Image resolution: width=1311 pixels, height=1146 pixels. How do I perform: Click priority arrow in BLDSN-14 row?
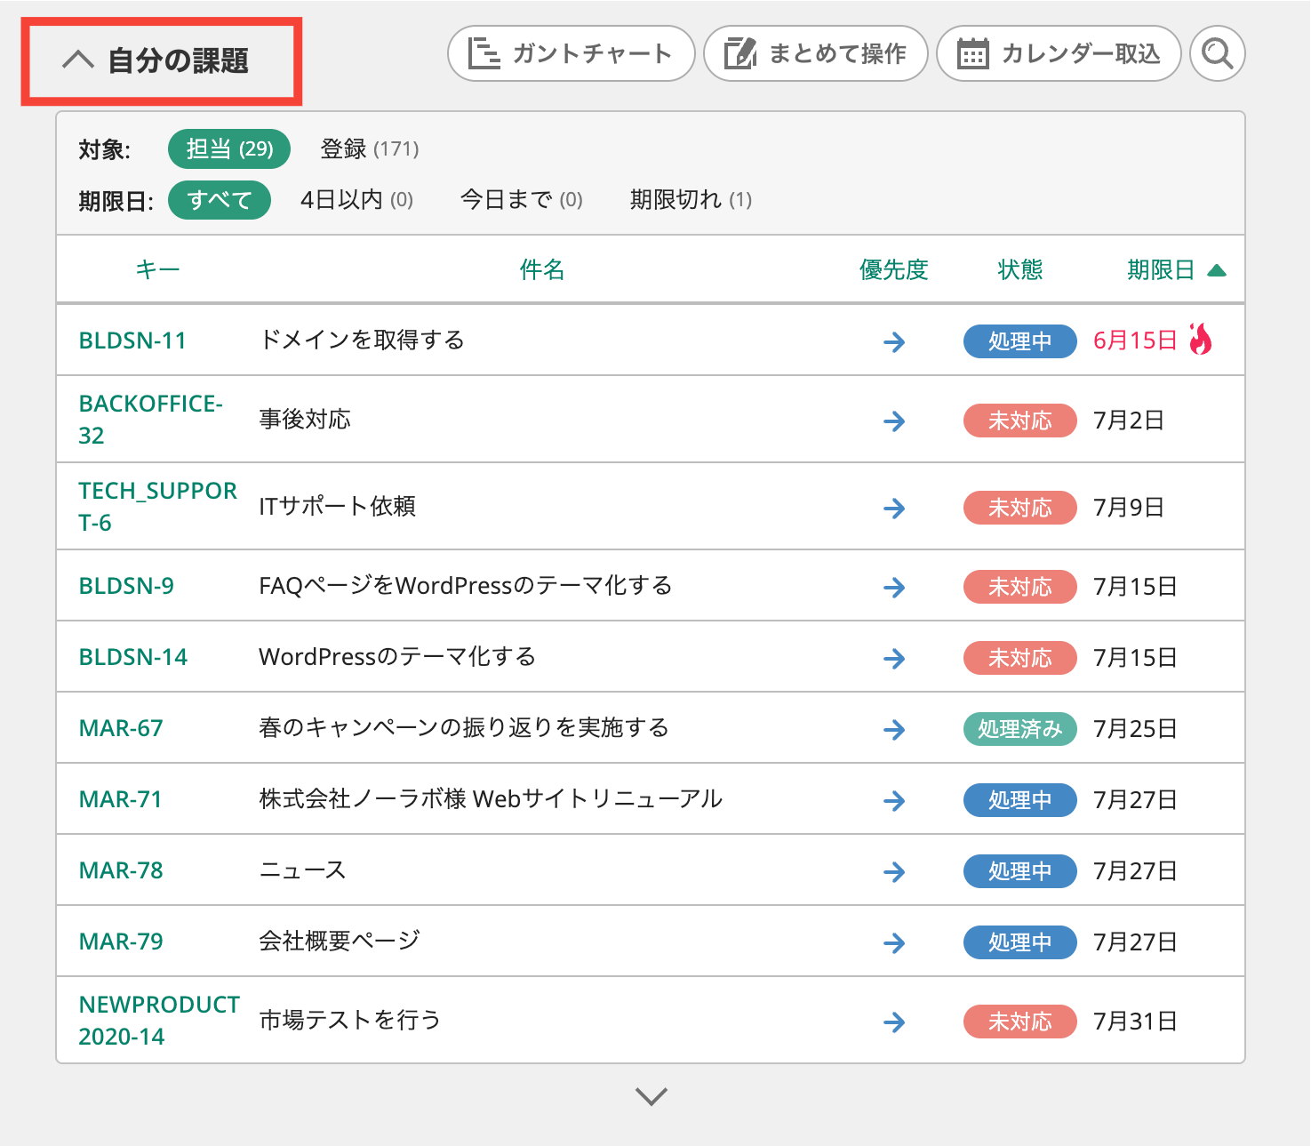[x=894, y=658]
